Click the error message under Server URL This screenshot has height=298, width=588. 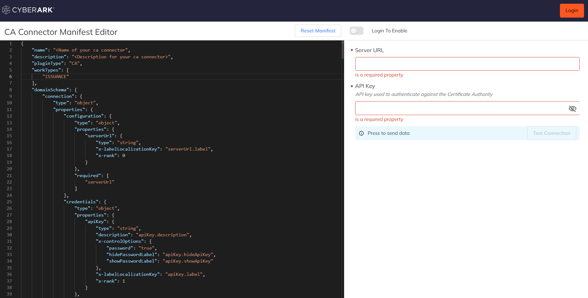(x=379, y=75)
